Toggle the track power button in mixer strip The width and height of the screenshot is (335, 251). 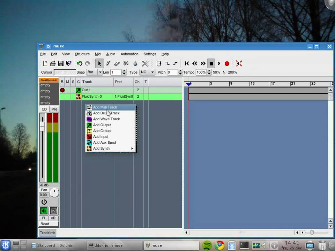pyautogui.click(x=44, y=202)
